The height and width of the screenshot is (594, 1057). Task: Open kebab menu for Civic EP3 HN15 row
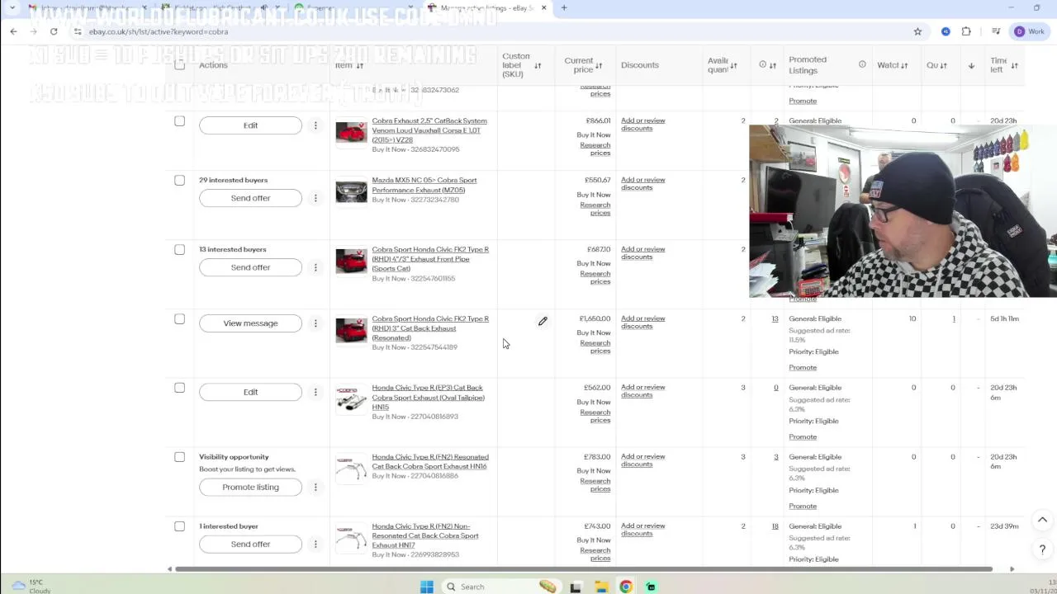click(315, 392)
